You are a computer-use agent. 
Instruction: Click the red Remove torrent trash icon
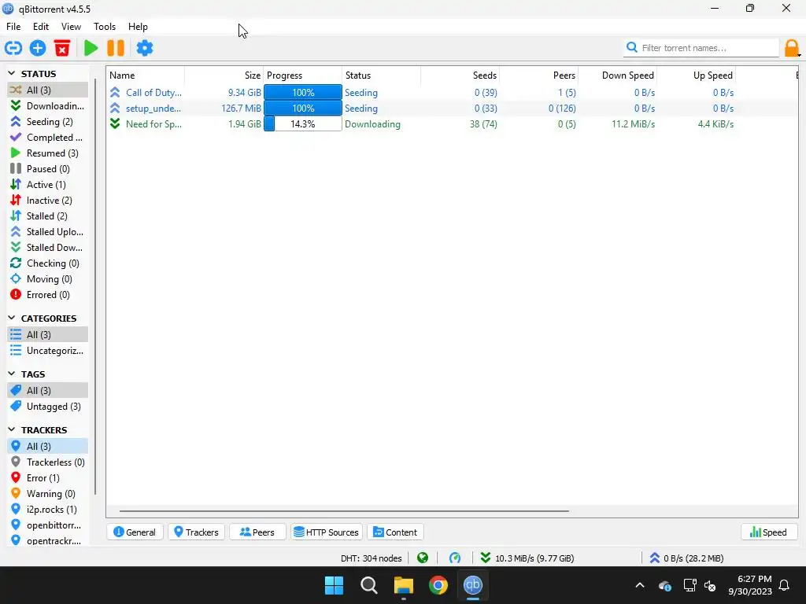(x=62, y=48)
